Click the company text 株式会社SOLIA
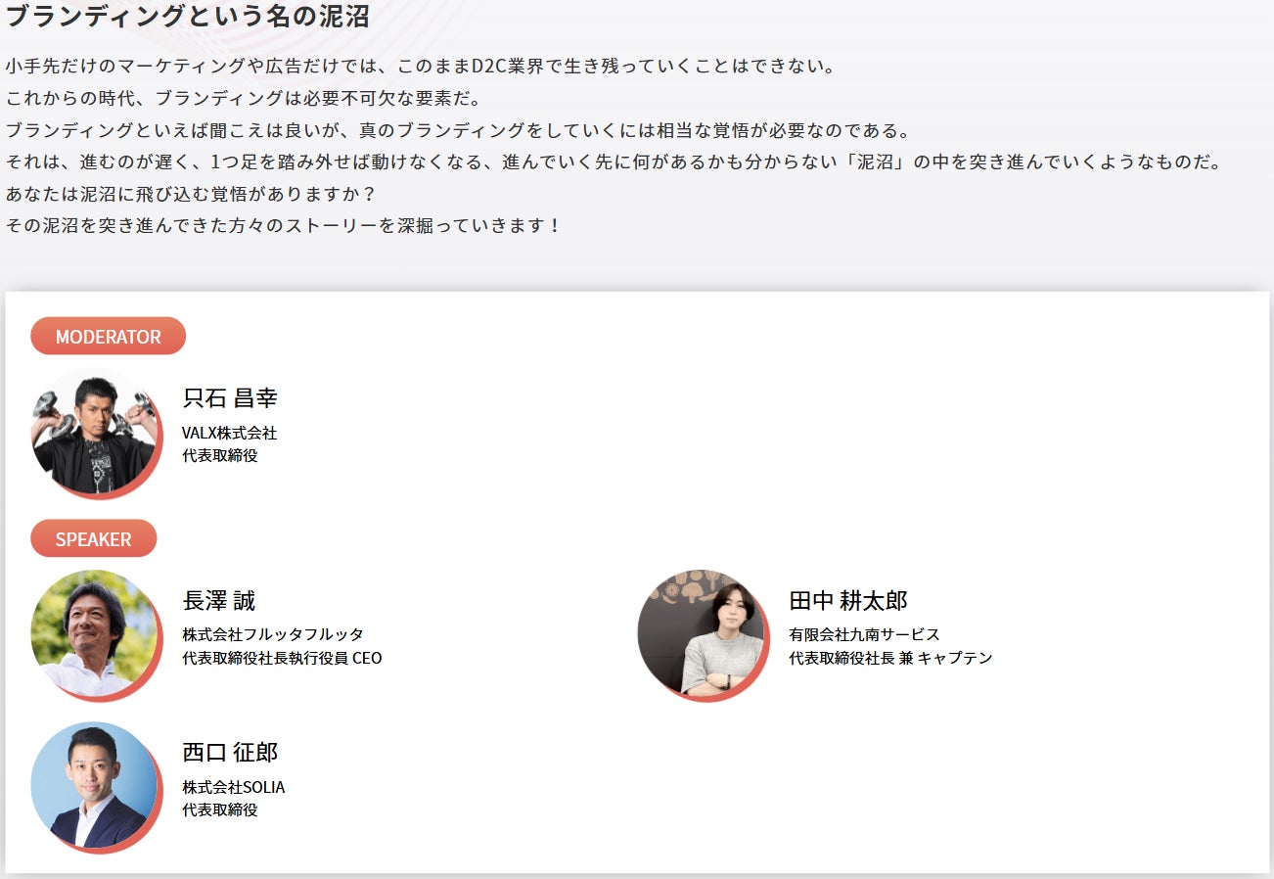 pos(234,787)
